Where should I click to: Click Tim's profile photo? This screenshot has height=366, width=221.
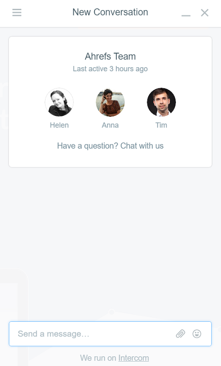pyautogui.click(x=161, y=102)
